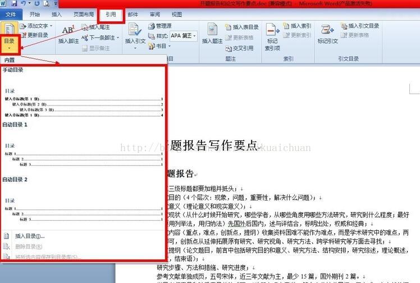Open the quick access toolbar customize dropdown
This screenshot has height=283, width=420.
point(56,3)
